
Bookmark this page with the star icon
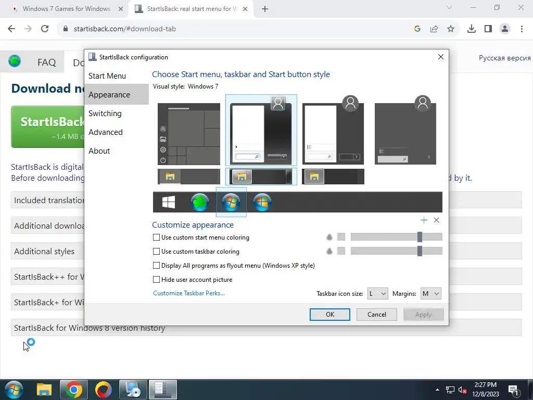pos(451,29)
